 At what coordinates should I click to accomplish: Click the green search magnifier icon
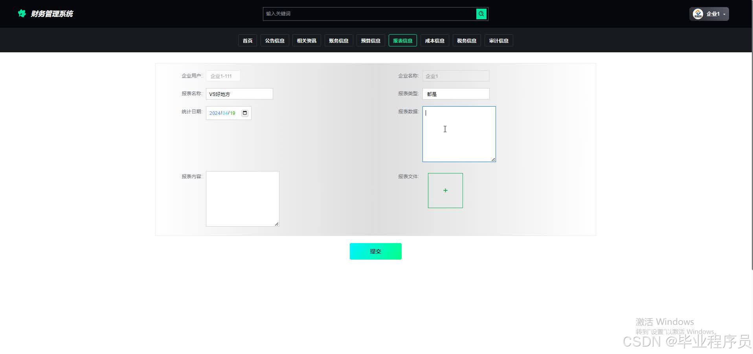[x=481, y=14]
